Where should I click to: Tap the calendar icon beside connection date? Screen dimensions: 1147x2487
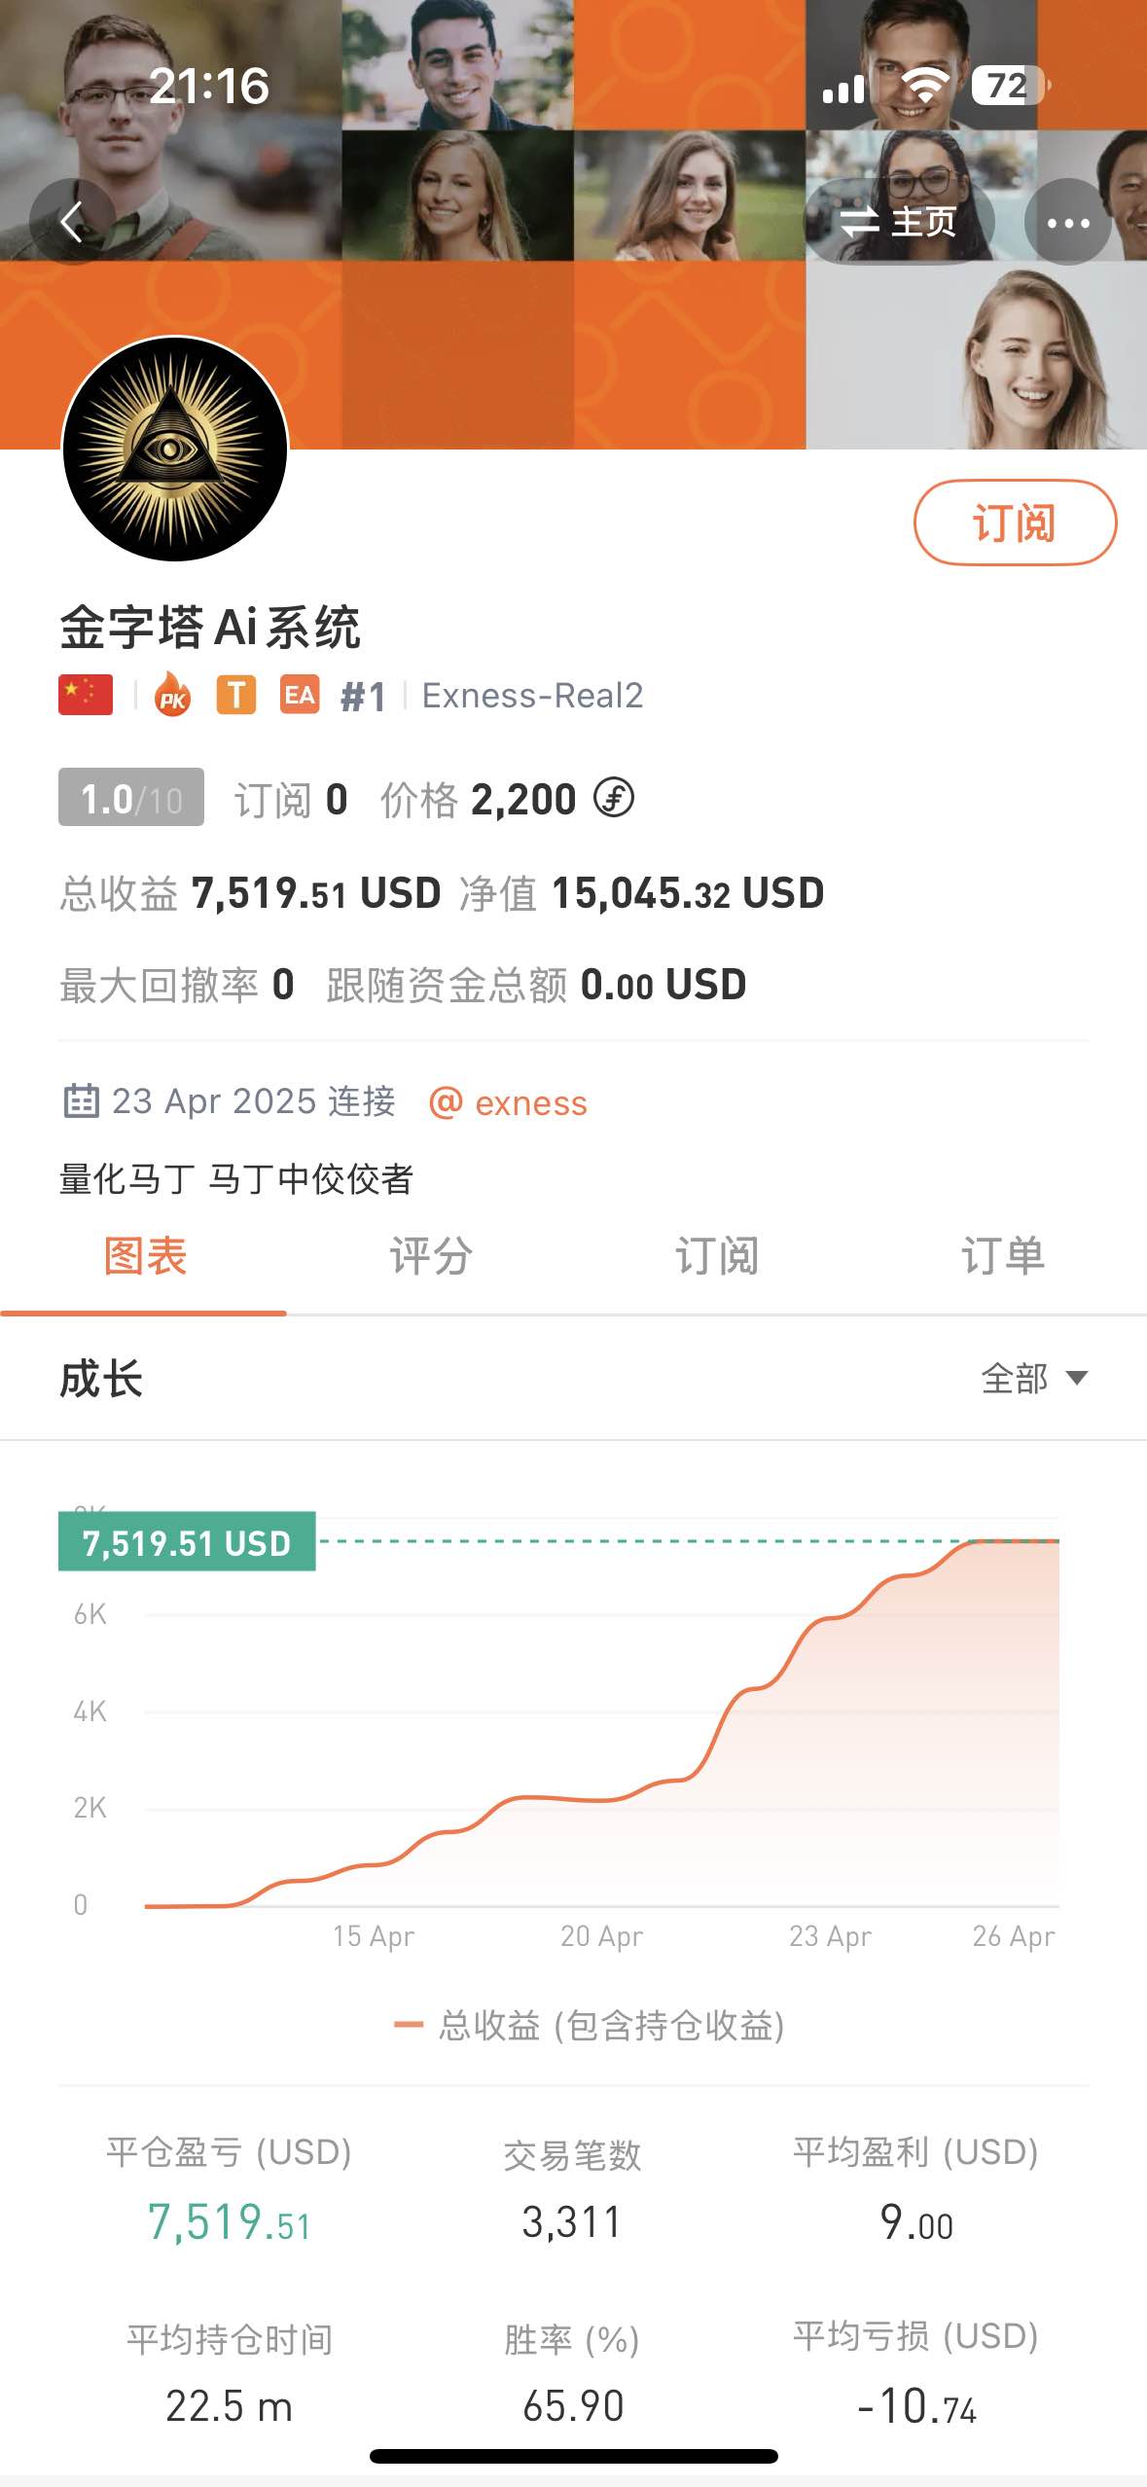tap(81, 1100)
